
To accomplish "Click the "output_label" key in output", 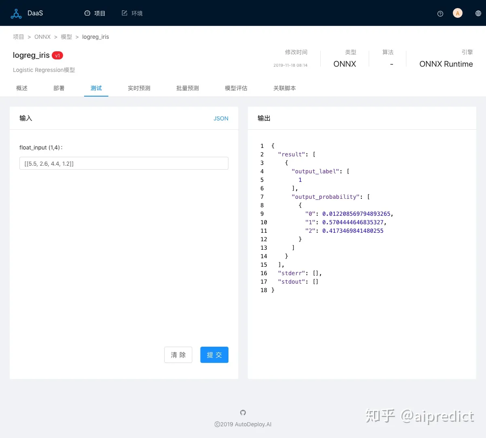I will tap(315, 171).
